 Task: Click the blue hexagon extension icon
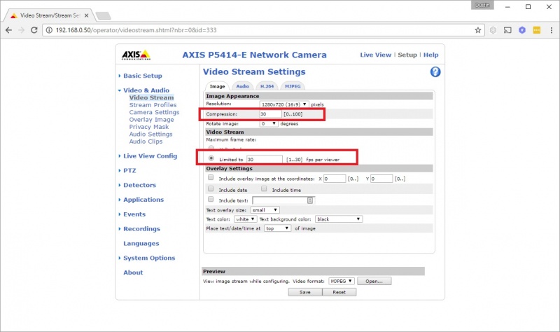522,30
